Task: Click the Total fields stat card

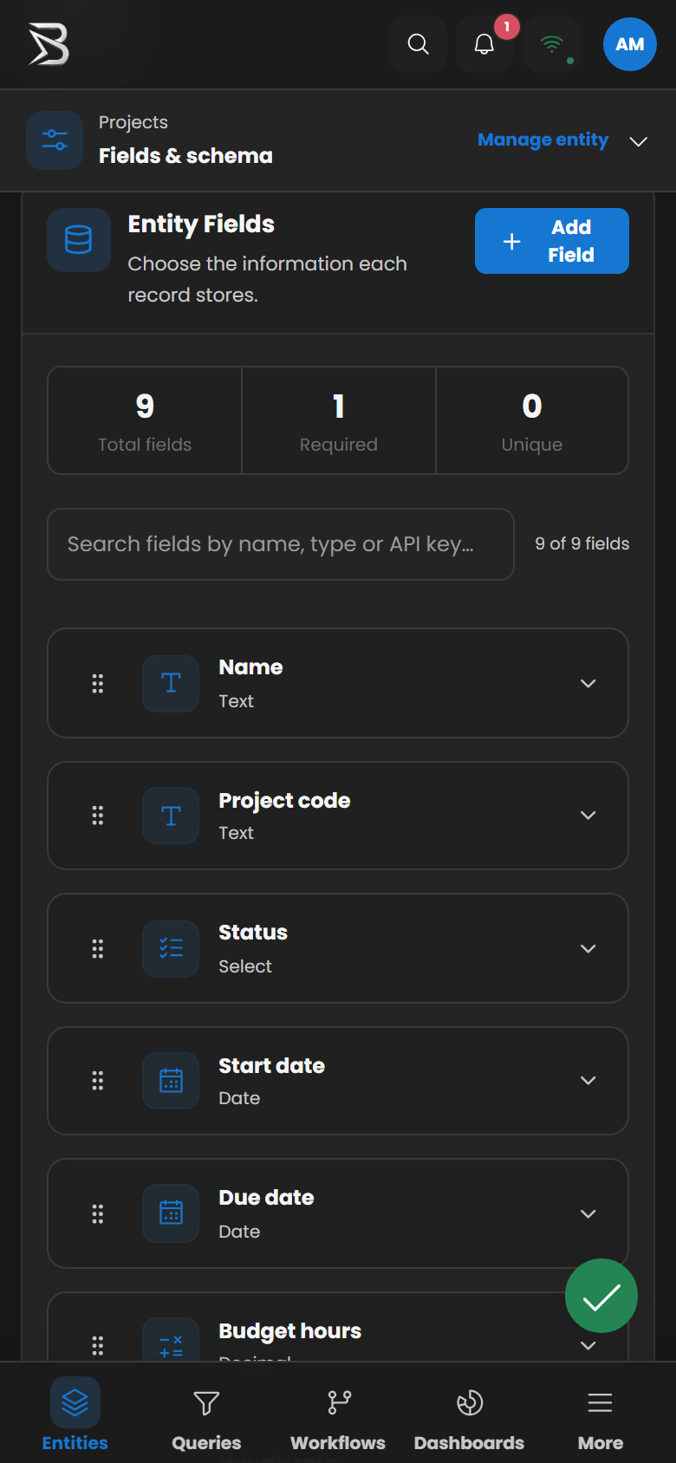Action: click(145, 420)
